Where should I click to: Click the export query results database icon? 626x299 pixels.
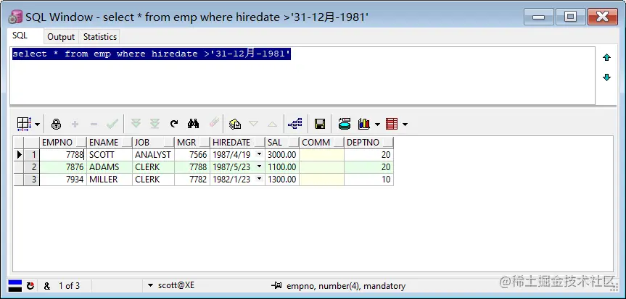click(x=344, y=124)
